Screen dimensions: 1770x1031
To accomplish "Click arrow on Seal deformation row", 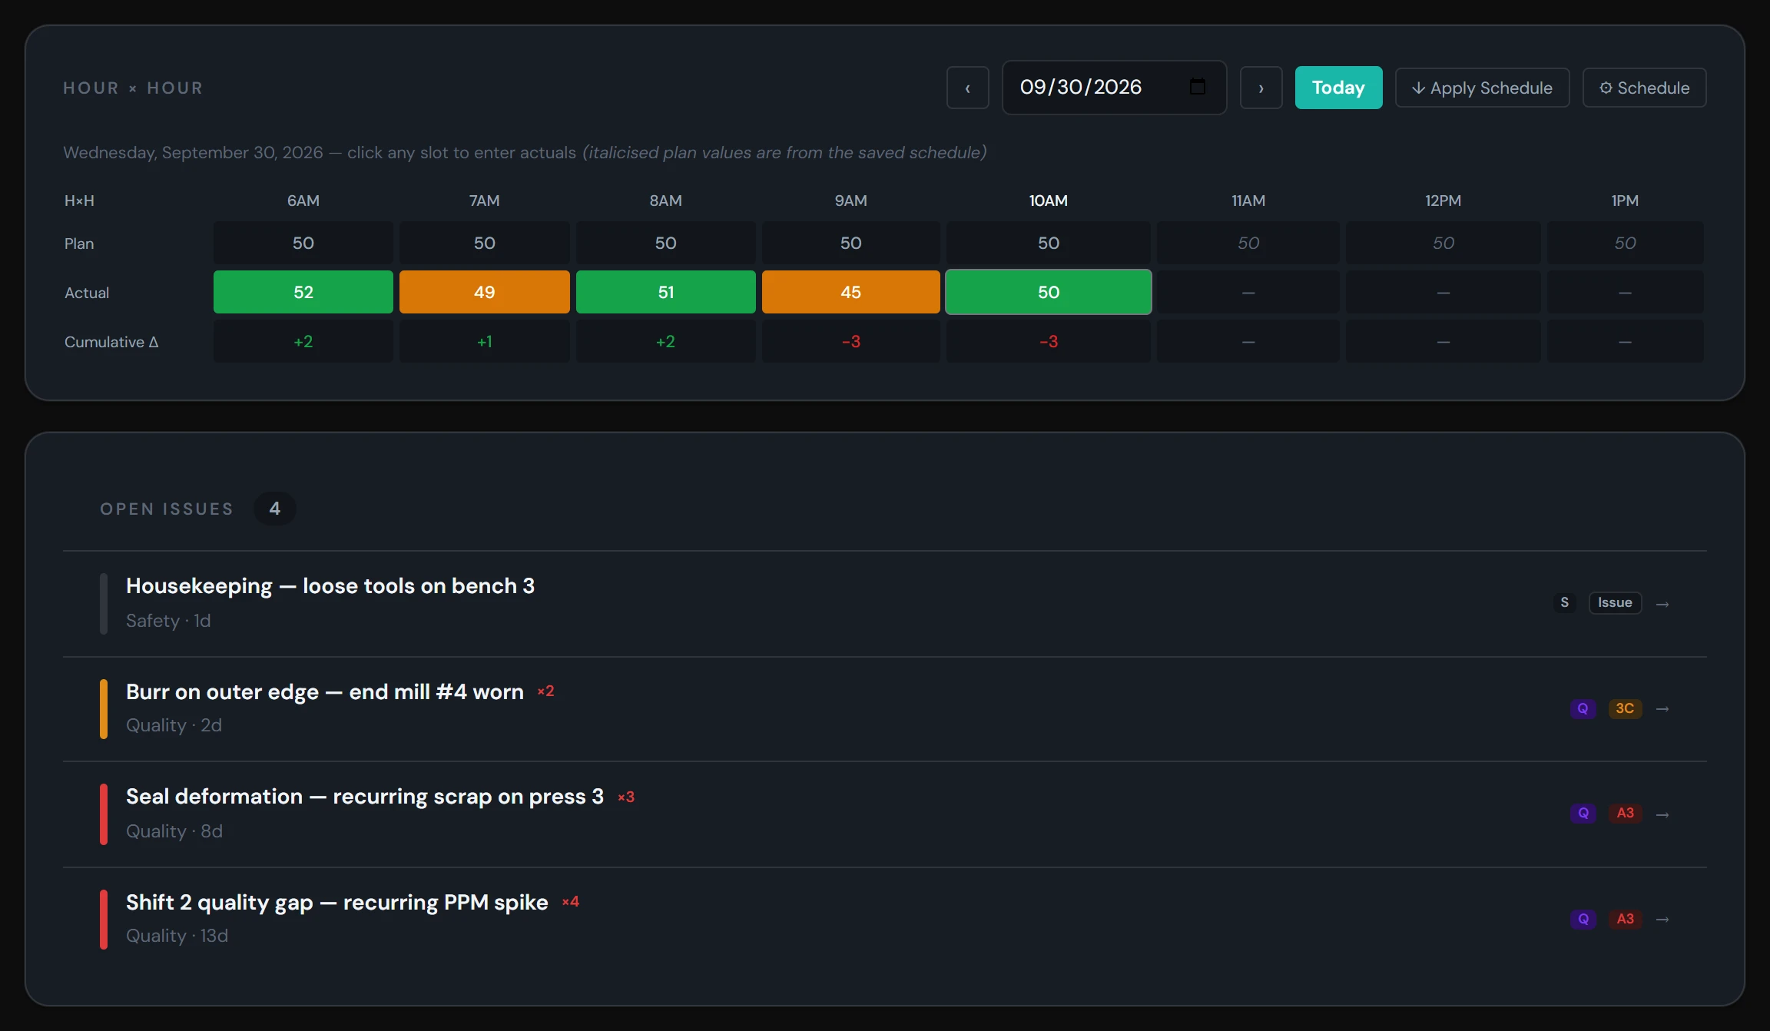I will coord(1662,814).
